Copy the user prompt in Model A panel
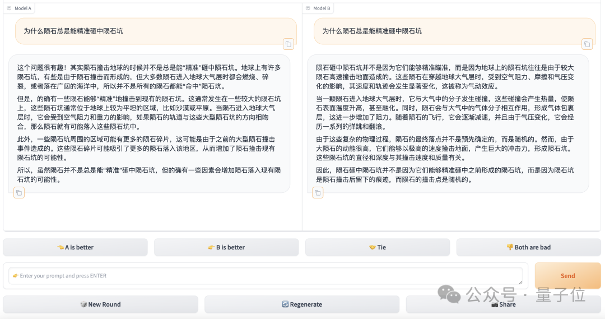The image size is (605, 319). (x=288, y=44)
